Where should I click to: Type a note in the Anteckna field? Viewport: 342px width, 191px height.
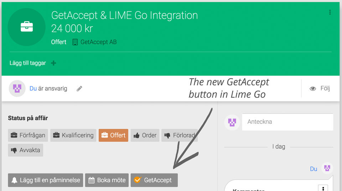(287, 122)
